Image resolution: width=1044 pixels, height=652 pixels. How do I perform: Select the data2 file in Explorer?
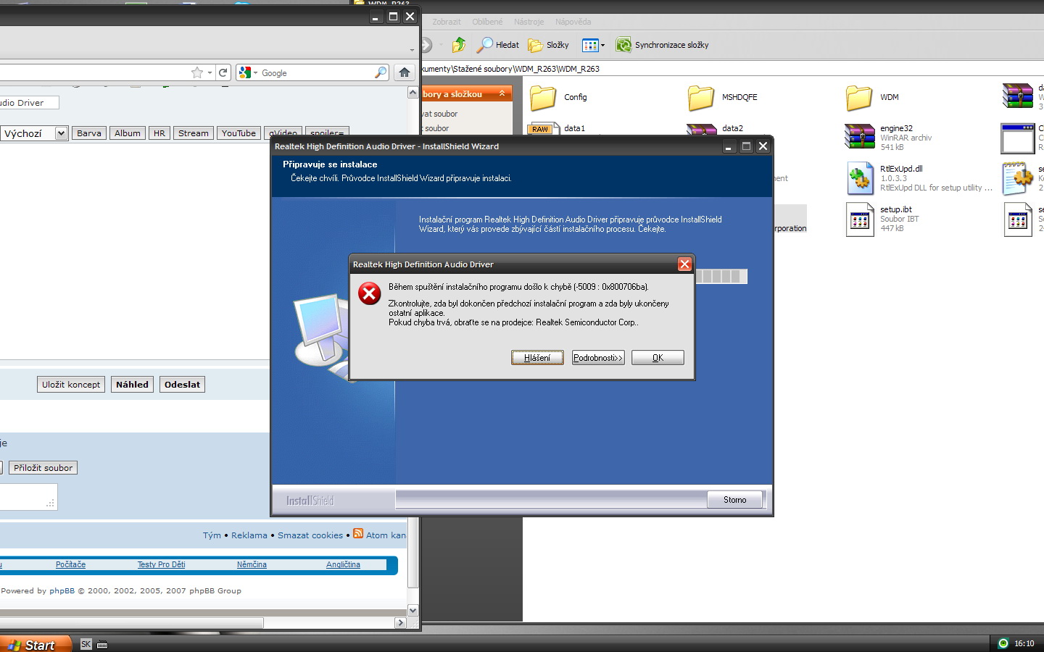point(715,129)
